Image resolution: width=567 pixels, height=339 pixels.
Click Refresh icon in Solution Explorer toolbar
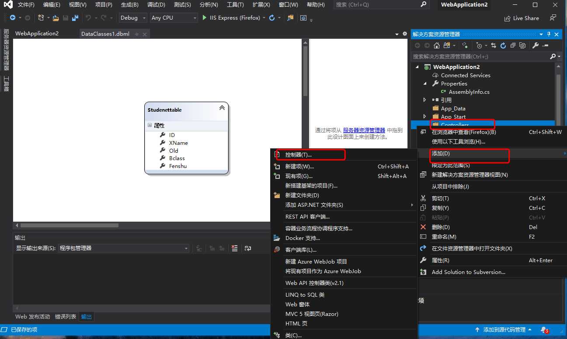pyautogui.click(x=503, y=45)
